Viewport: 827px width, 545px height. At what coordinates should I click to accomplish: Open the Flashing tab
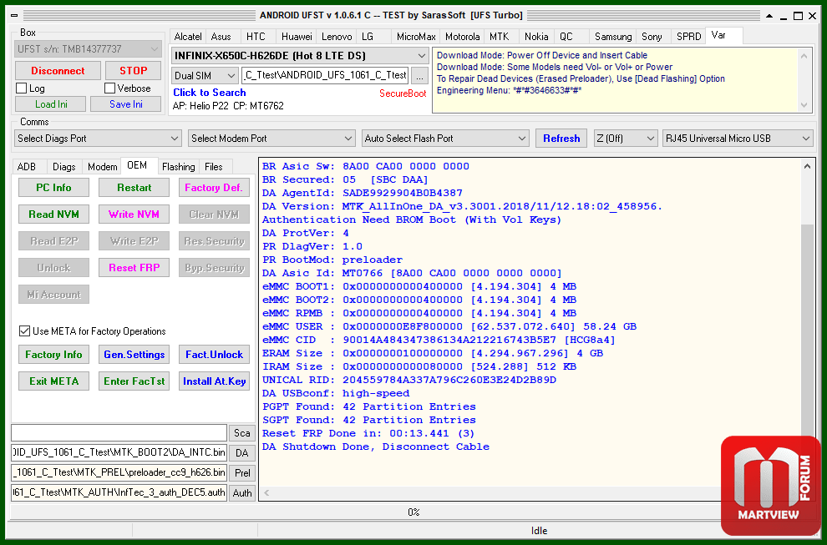point(178,167)
